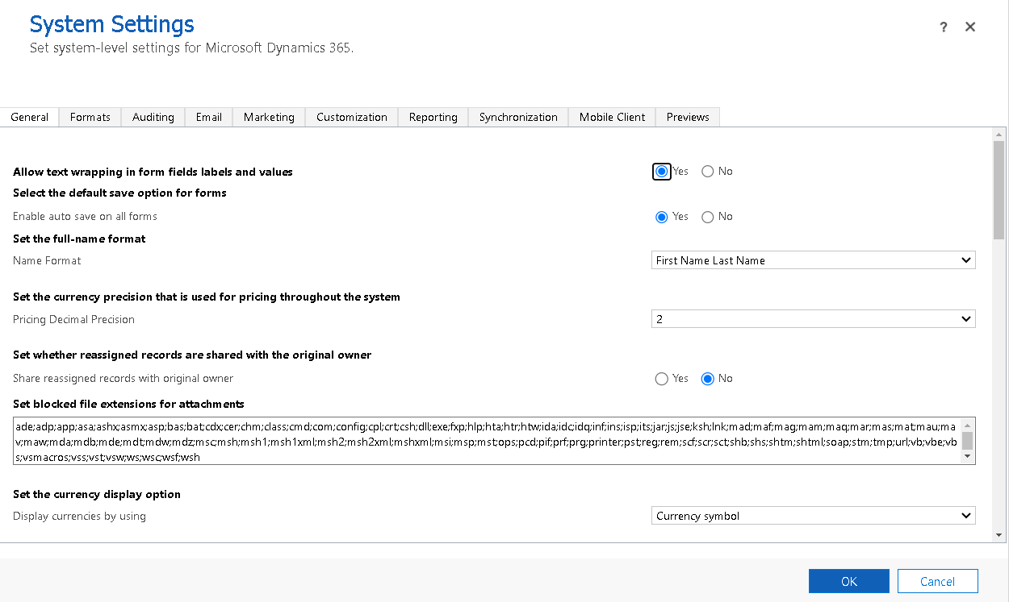
Task: Select No for enable auto save
Action: click(708, 217)
